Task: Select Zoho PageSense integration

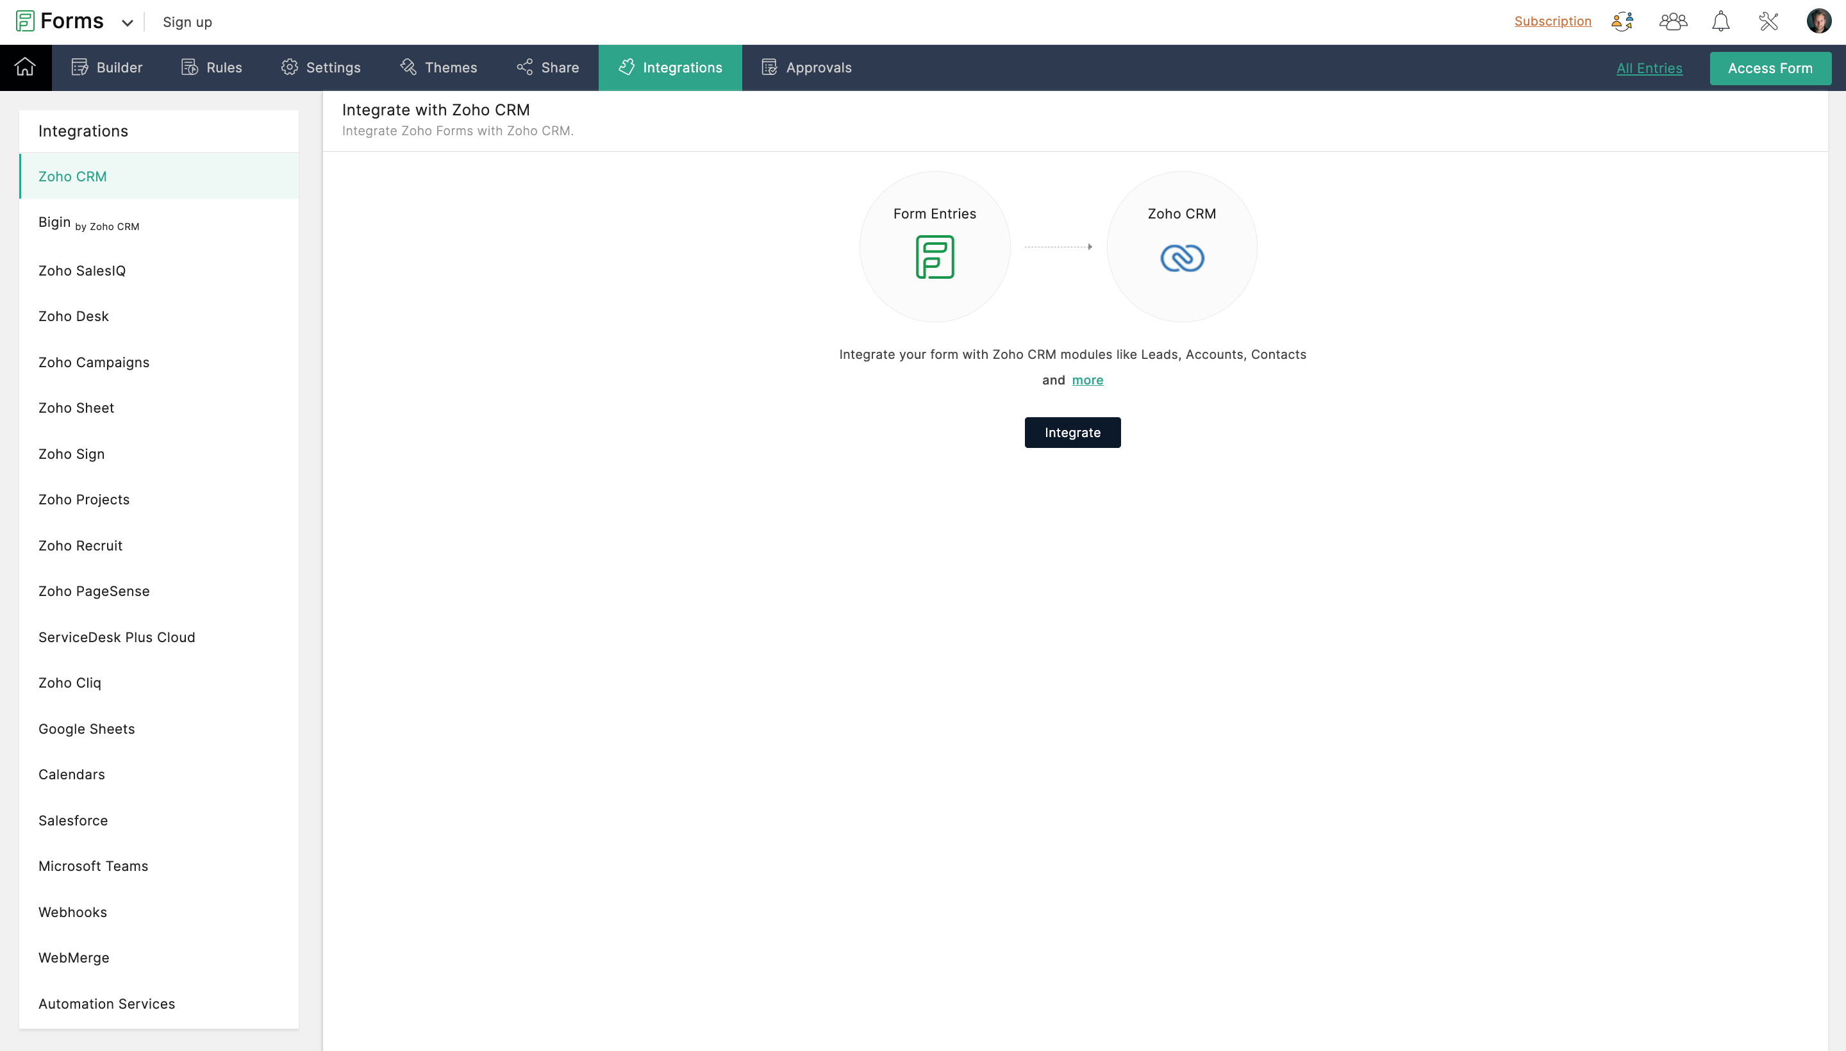Action: pyautogui.click(x=159, y=591)
